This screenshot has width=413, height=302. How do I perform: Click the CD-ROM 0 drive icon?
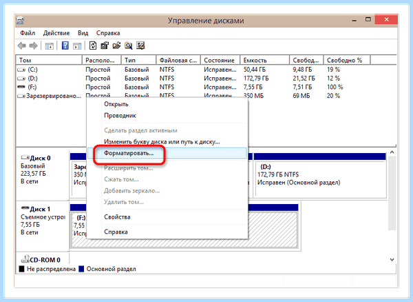tap(25, 259)
